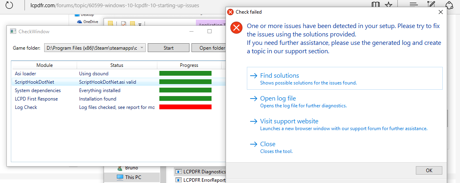Image resolution: width=460 pixels, height=183 pixels.
Task: Click the browser refresh icon
Action: coord(9,5)
